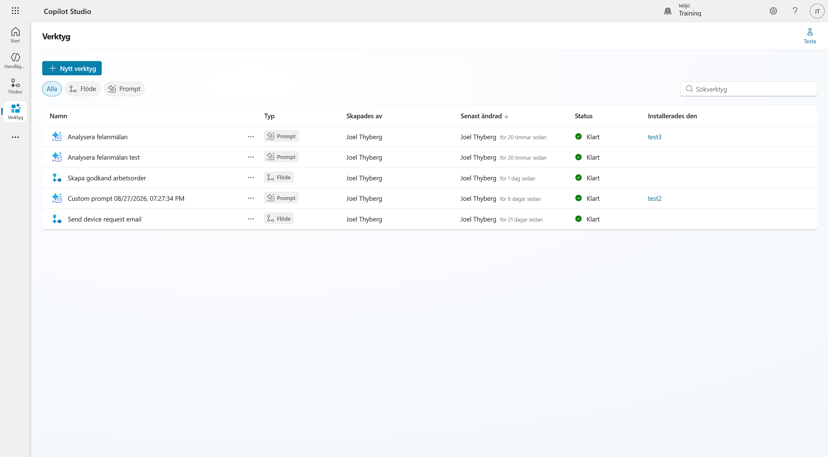Screen dimensions: 828x457
Task: Filter tools by Flöde
Action: coord(83,89)
